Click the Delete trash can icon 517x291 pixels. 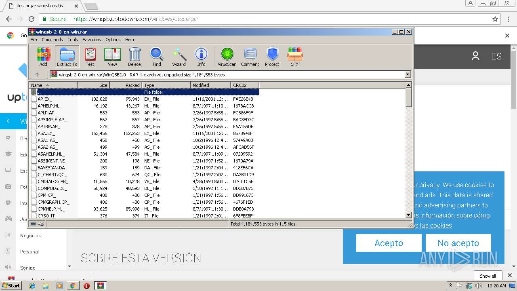tap(135, 57)
